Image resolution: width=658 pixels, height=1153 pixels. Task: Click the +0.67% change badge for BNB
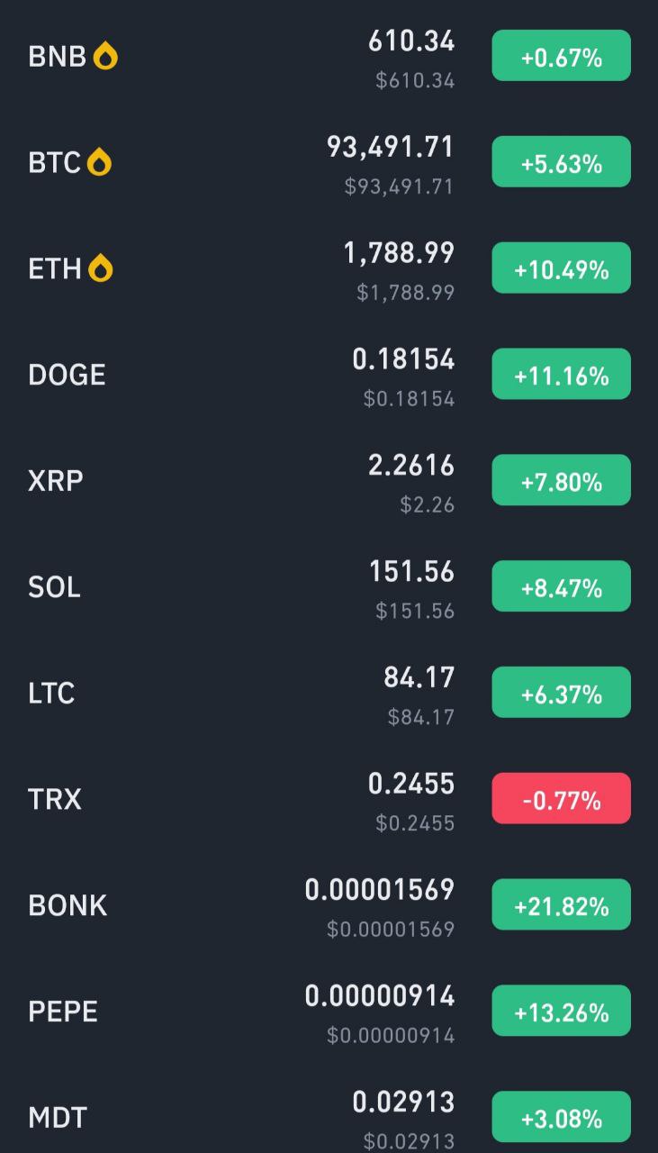click(x=561, y=56)
